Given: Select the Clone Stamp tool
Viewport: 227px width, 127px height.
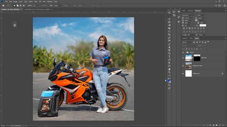Looking at the screenshot, I should pos(169,47).
